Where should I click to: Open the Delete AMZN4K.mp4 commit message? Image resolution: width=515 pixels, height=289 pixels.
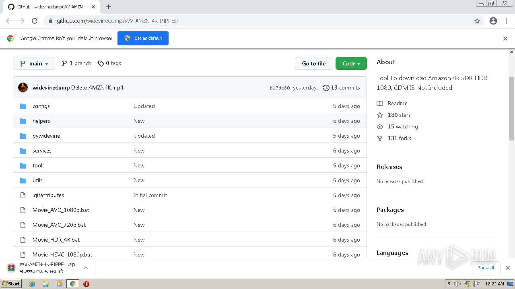[x=97, y=88]
